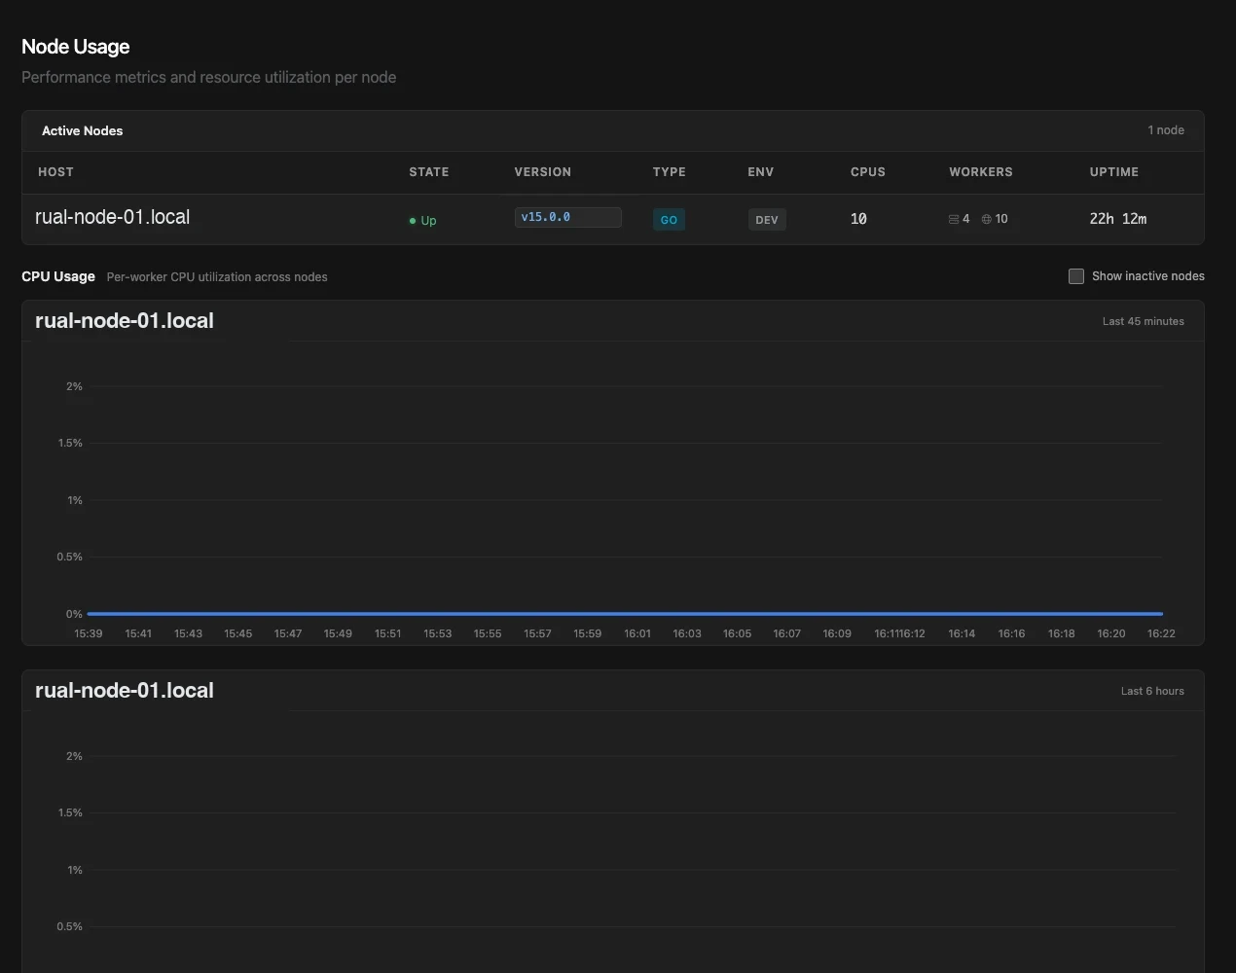Click rual-node-01.local title of 6-hour chart
This screenshot has height=973, width=1236.
coord(125,691)
